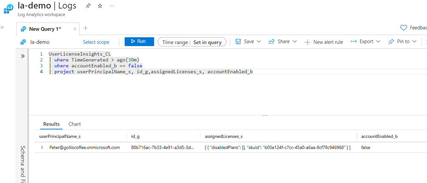Click the la-demo scope name
427x183 pixels.
(40, 42)
